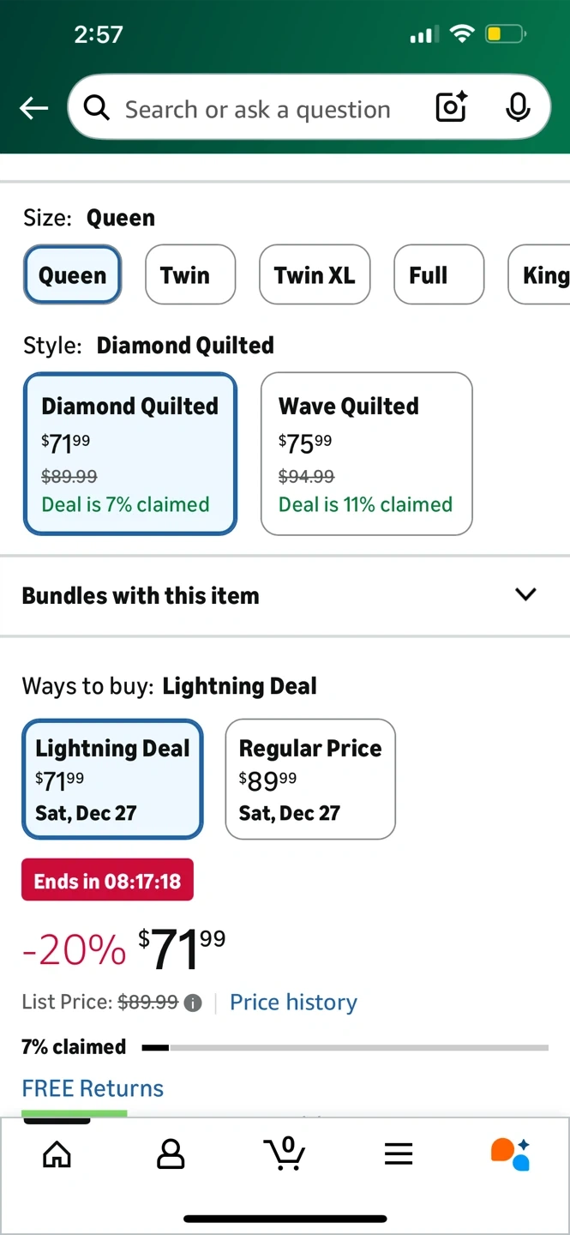Open the Rufus AI assistant icon

tap(511, 1154)
